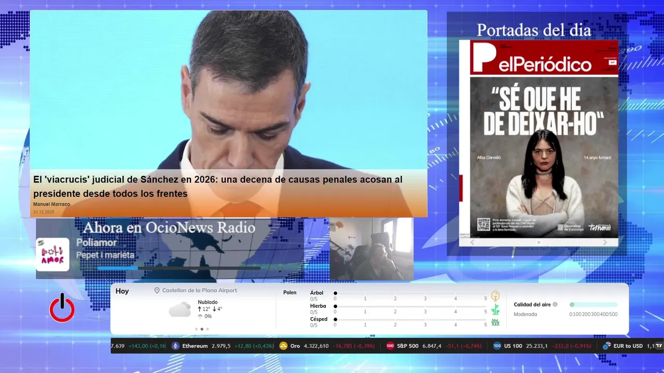Viewport: 664px width, 373px height.
Task: Click the elPeriódico P logo
Action: coord(483,56)
